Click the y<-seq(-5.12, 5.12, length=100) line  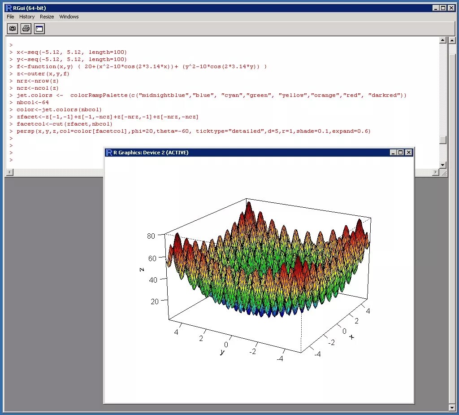(x=72, y=59)
